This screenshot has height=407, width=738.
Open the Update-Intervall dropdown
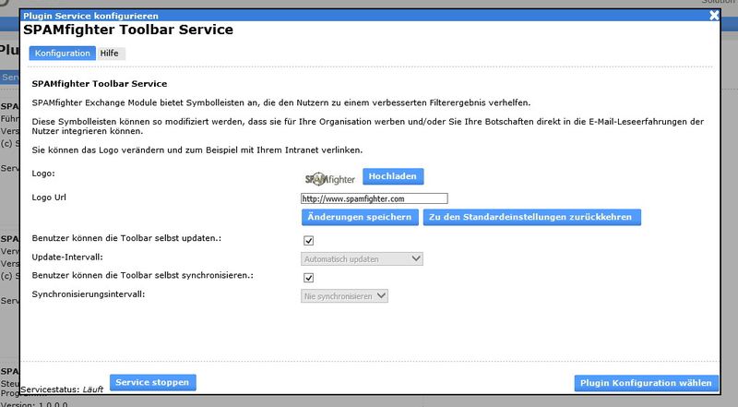(362, 258)
